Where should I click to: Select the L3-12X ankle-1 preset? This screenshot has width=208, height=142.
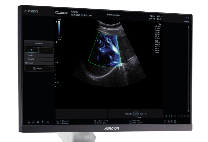click(64, 121)
